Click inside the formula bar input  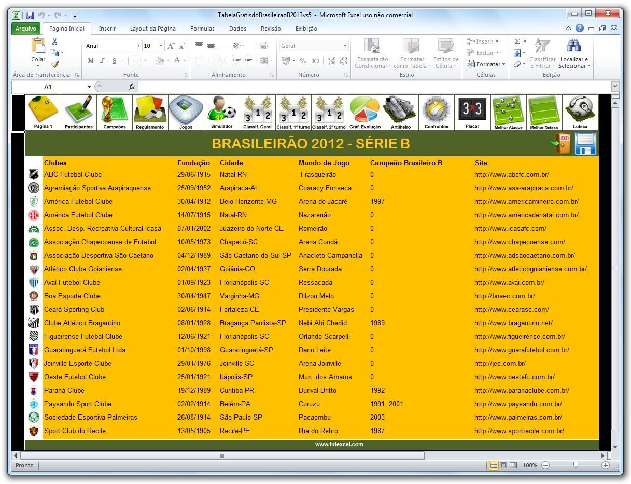374,87
